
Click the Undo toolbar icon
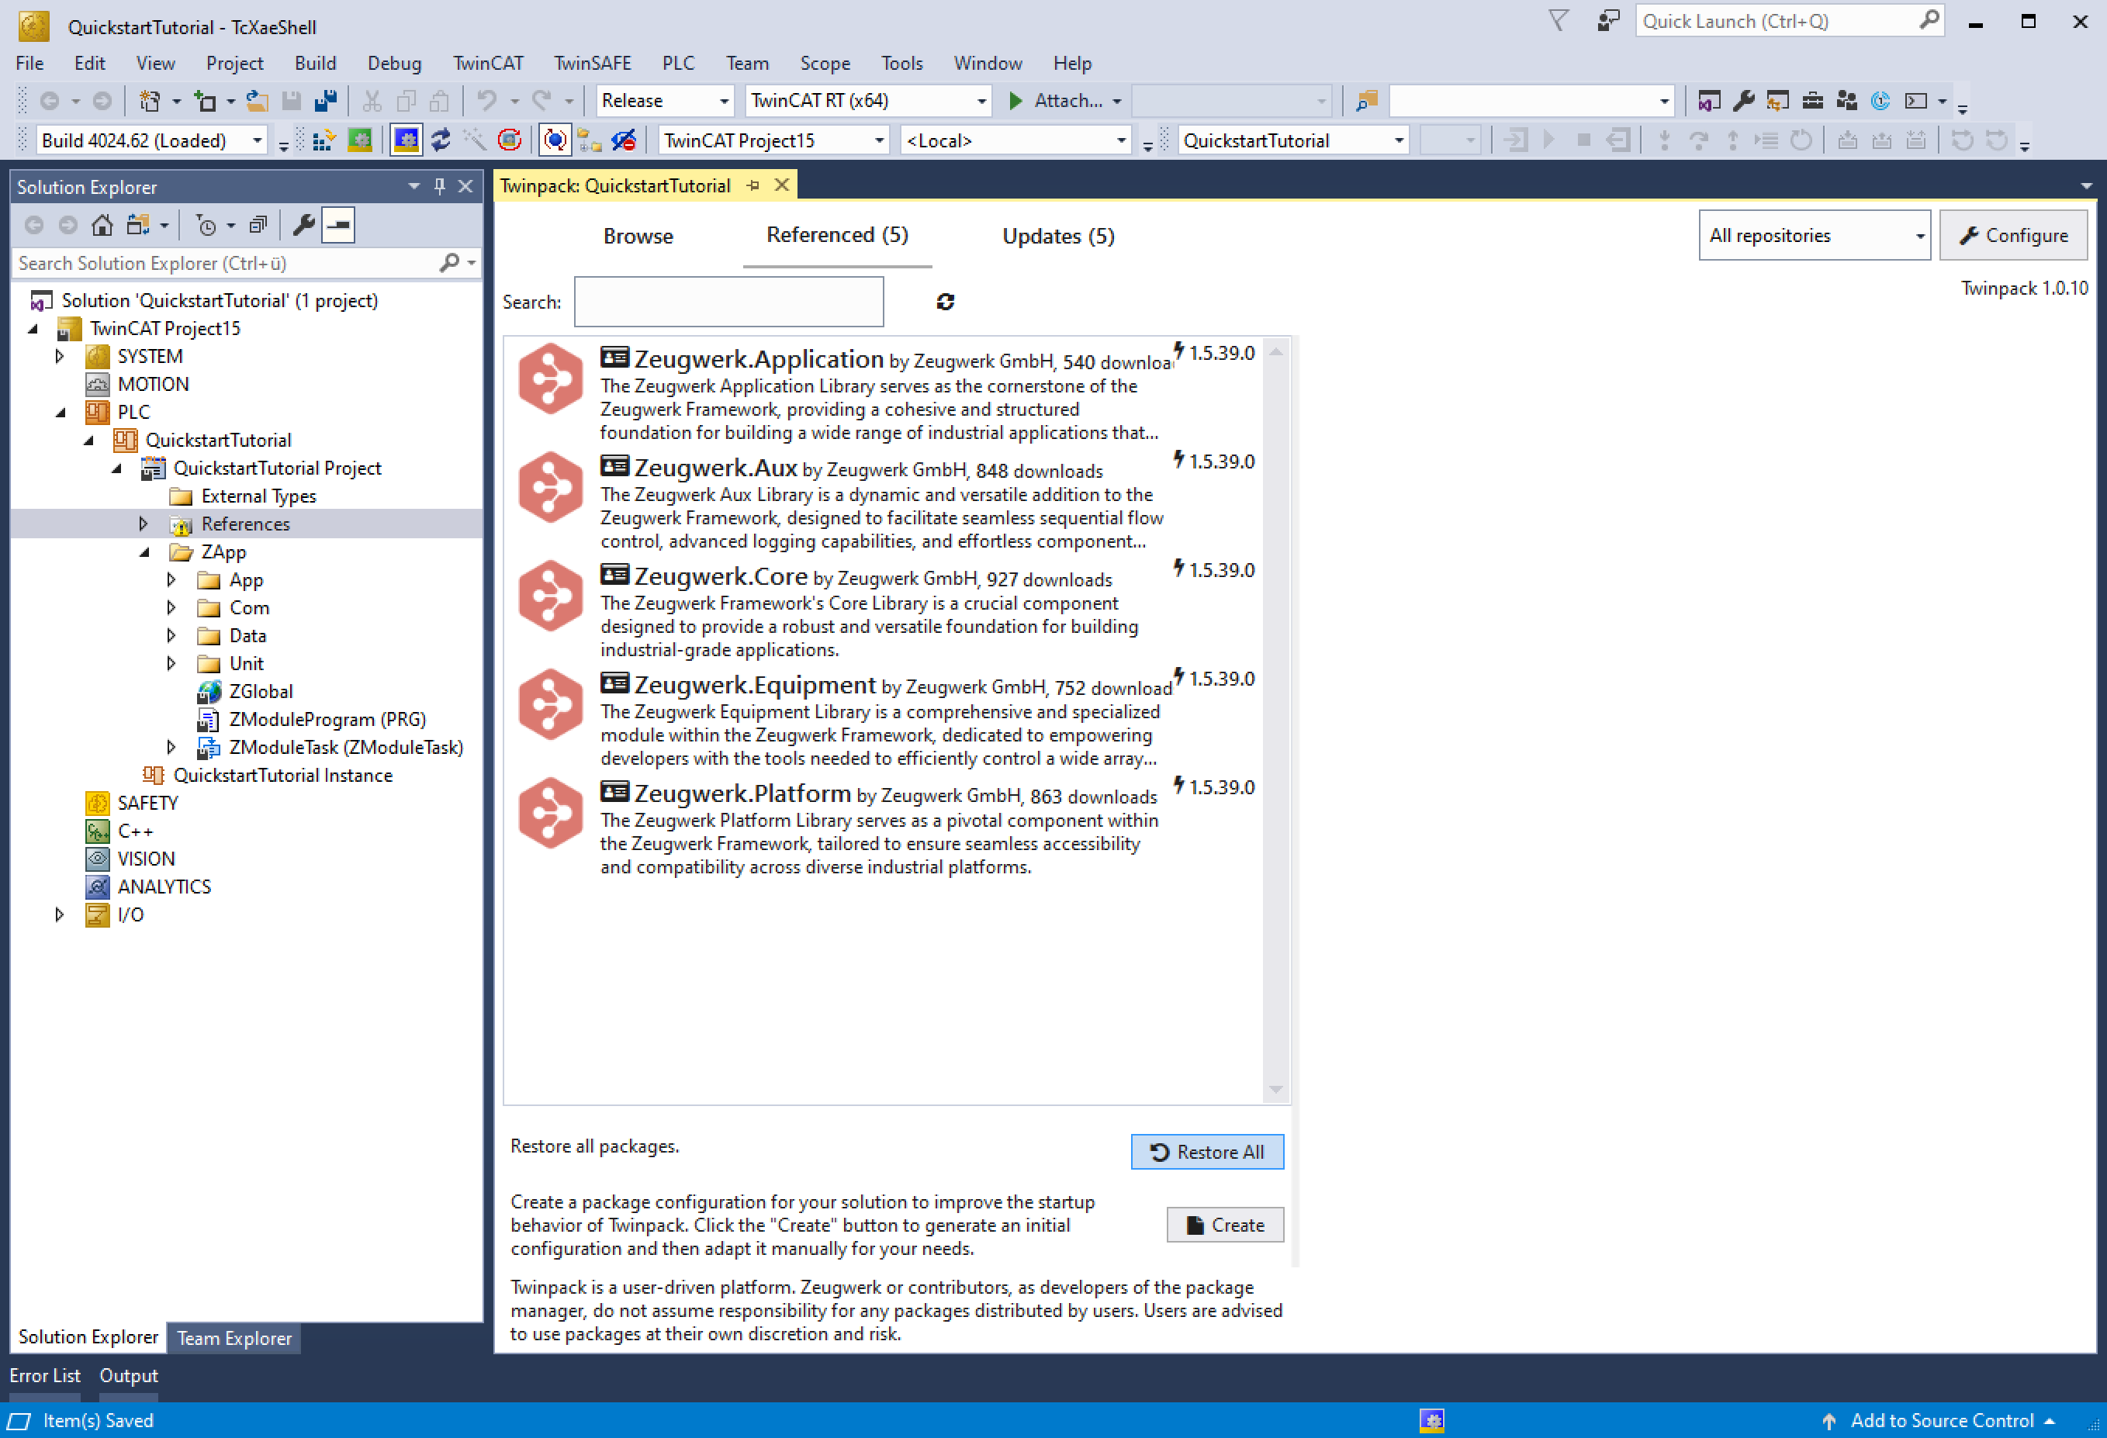487,101
